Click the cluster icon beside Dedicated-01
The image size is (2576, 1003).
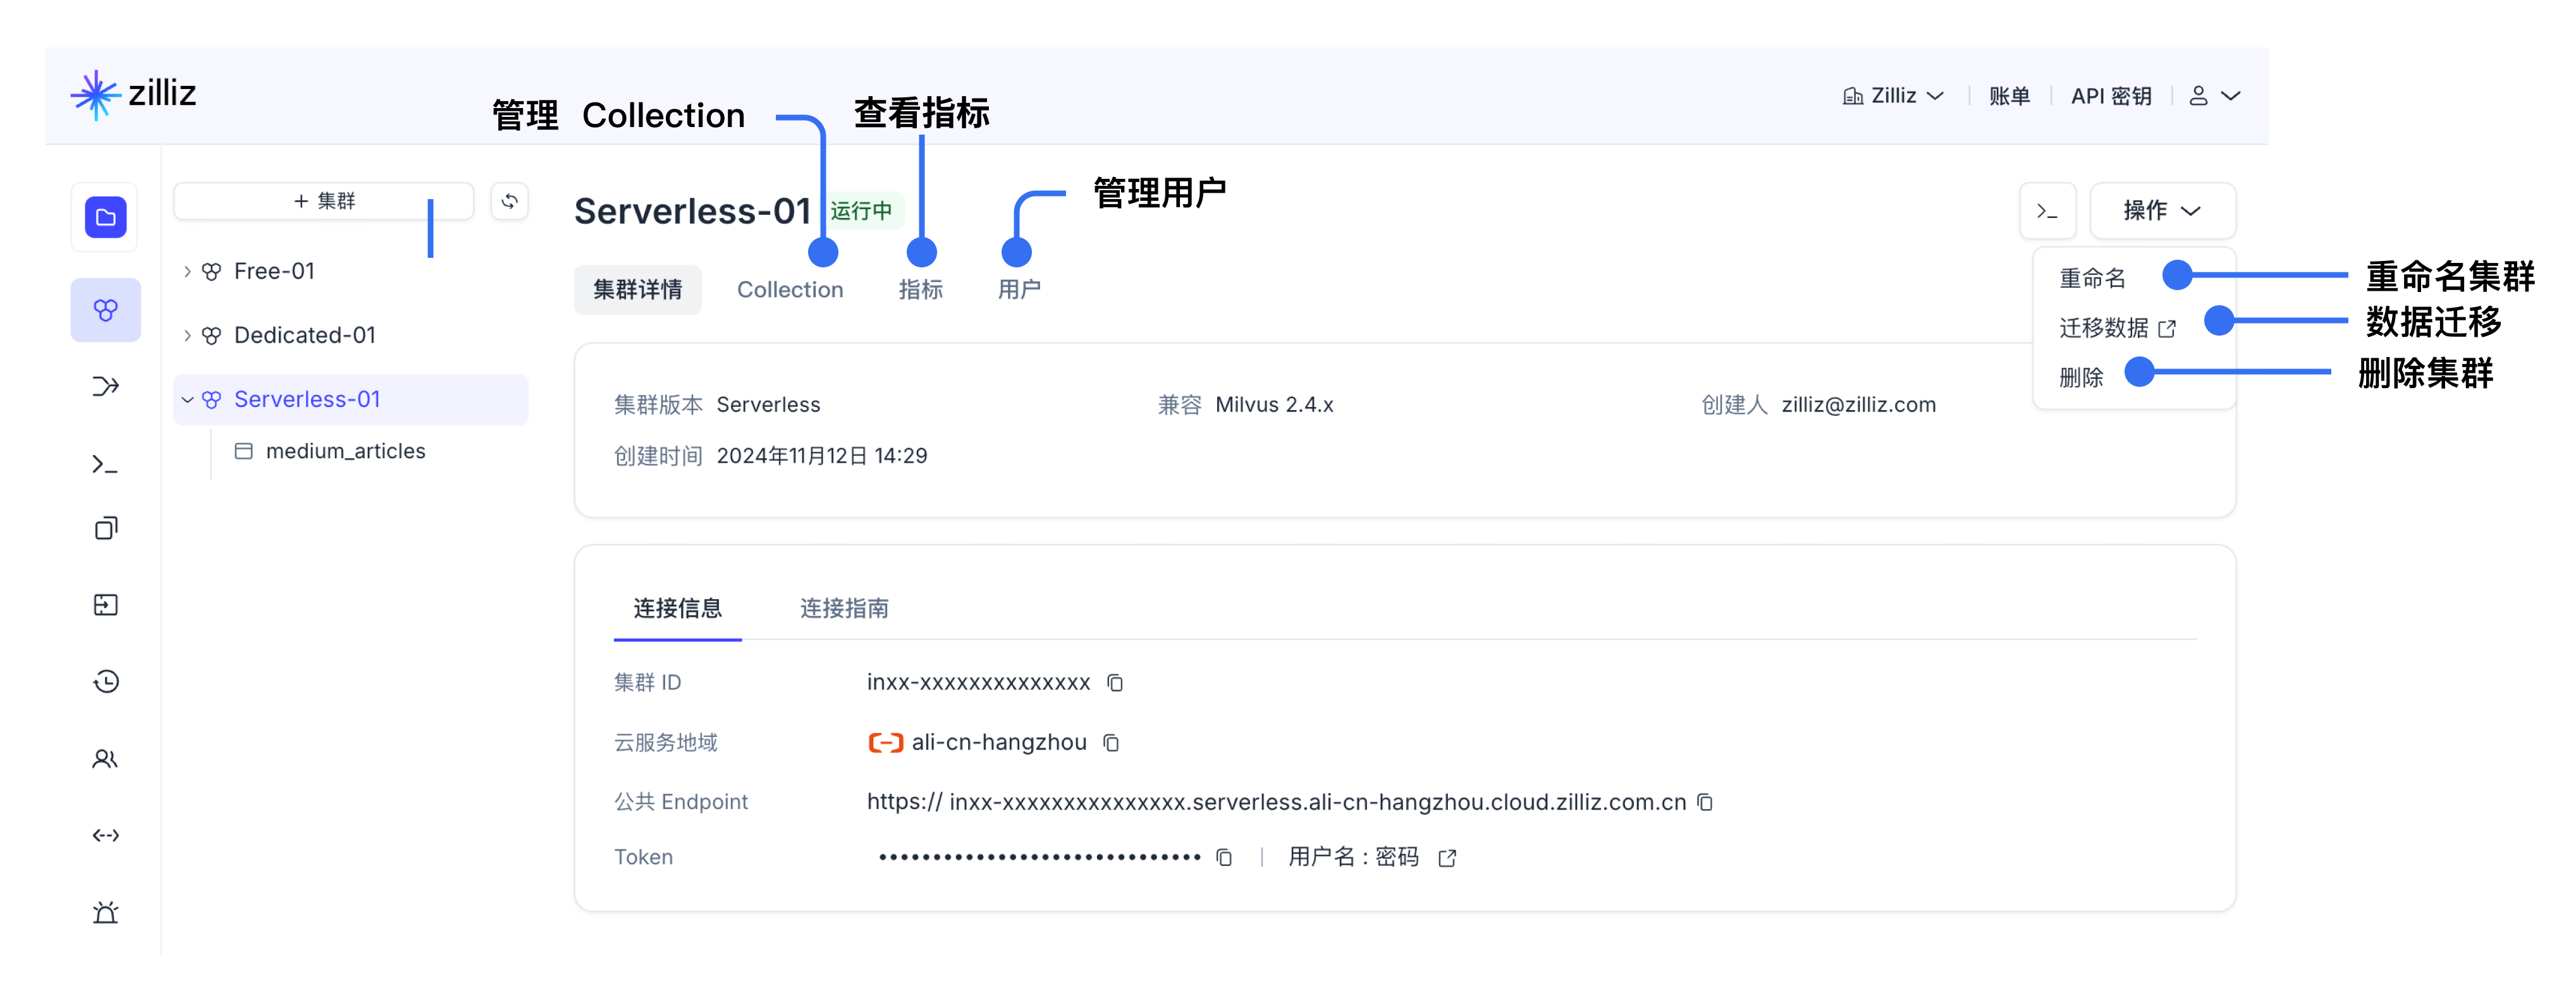tap(211, 336)
